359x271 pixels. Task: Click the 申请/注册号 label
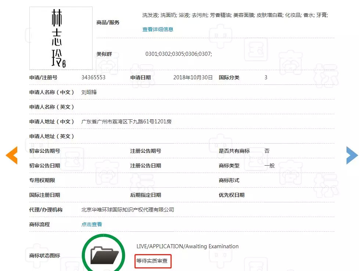click(43, 77)
